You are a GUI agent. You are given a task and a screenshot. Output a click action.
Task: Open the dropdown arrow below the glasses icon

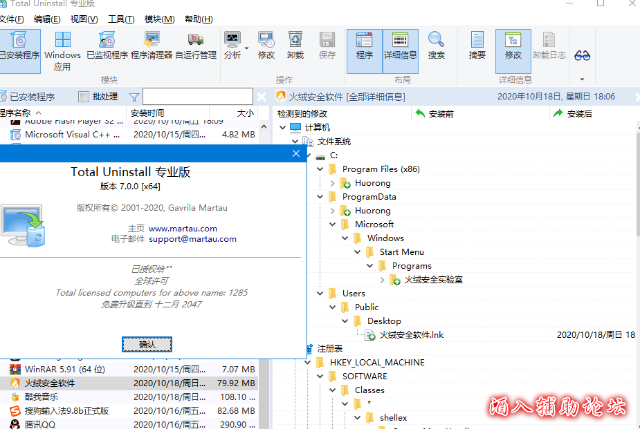tap(582, 79)
